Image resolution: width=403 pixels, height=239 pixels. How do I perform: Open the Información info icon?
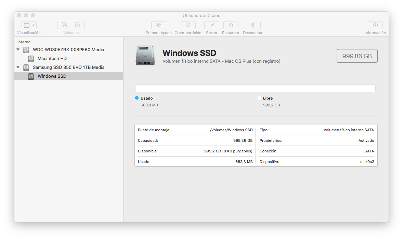[375, 25]
